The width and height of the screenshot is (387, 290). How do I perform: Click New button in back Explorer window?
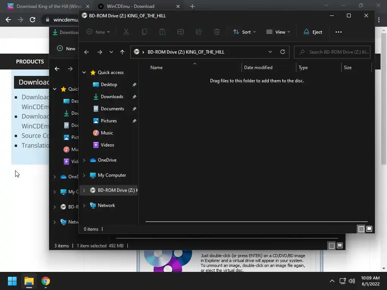(67, 49)
